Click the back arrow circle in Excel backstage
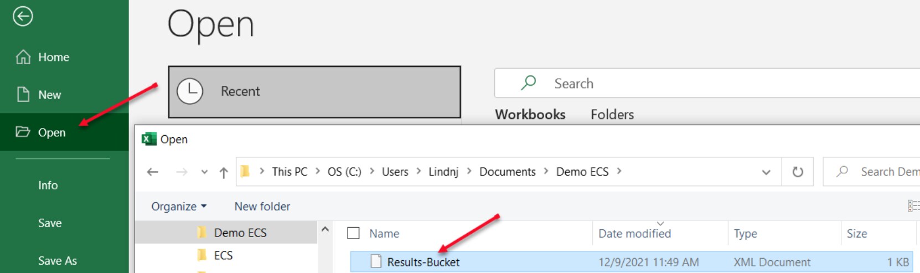The height and width of the screenshot is (273, 920). click(23, 16)
